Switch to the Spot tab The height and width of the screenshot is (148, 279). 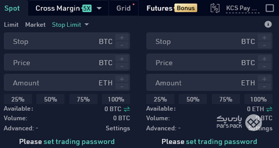[x=12, y=8]
